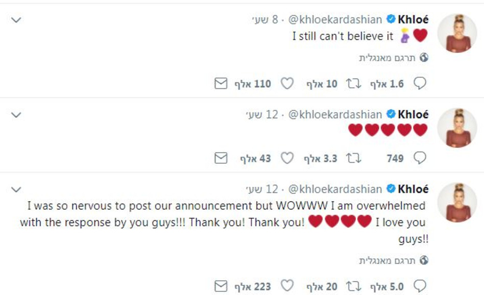Open the more-options chevron on the first tweet

pyautogui.click(x=16, y=20)
